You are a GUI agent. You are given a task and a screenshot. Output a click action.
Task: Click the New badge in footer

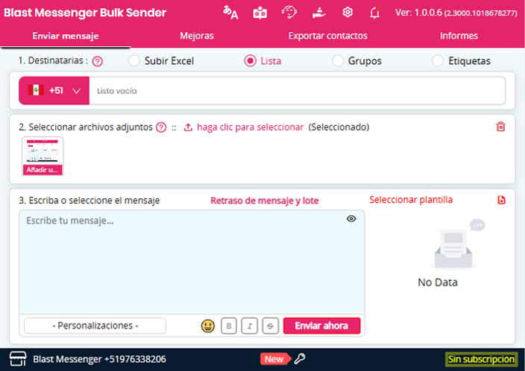276,359
